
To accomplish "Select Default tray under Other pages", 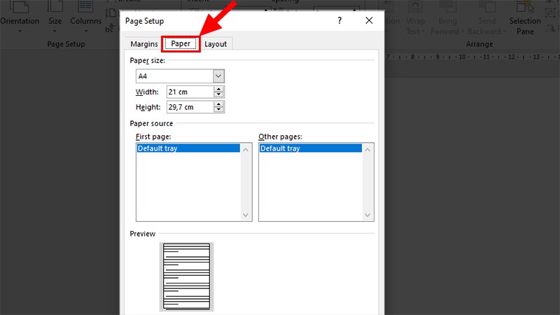I will pos(310,148).
